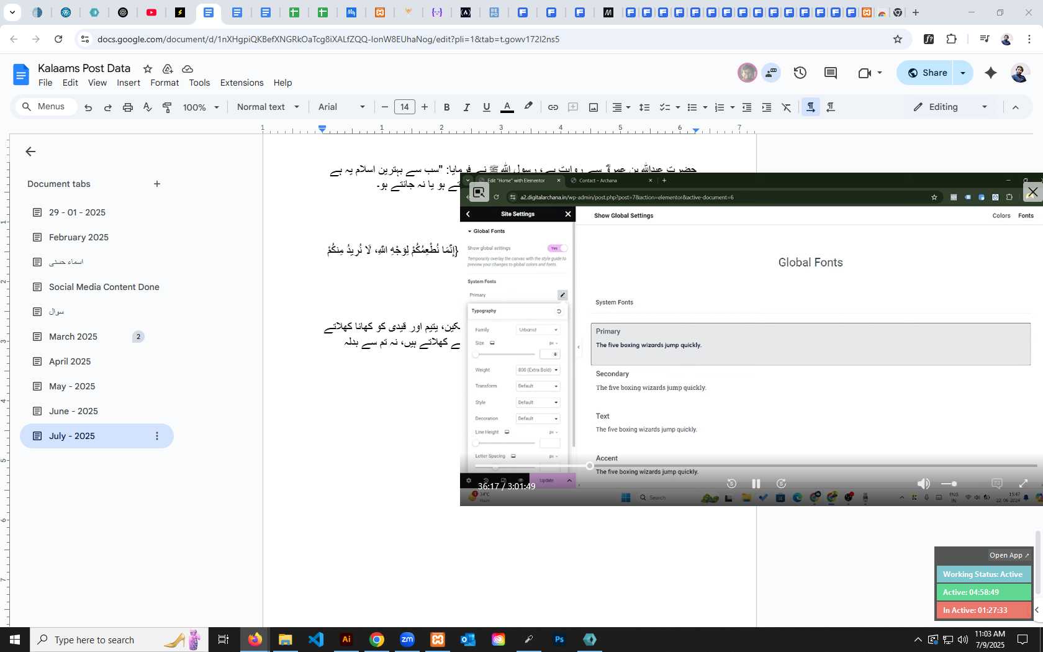
Task: Clear formatting from selected text
Action: [787, 107]
